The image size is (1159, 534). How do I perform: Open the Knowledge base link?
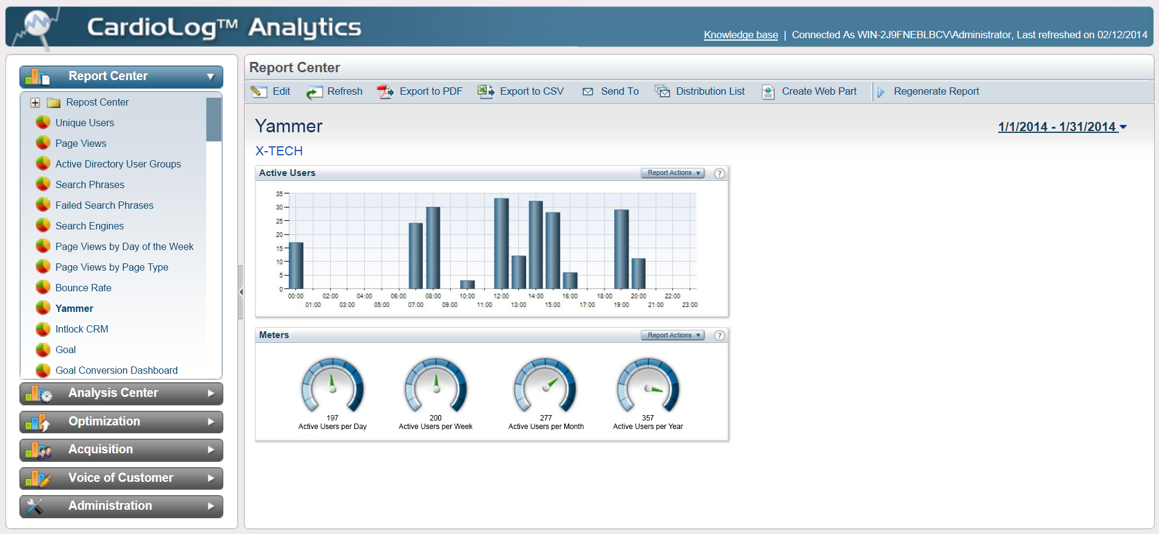point(741,35)
